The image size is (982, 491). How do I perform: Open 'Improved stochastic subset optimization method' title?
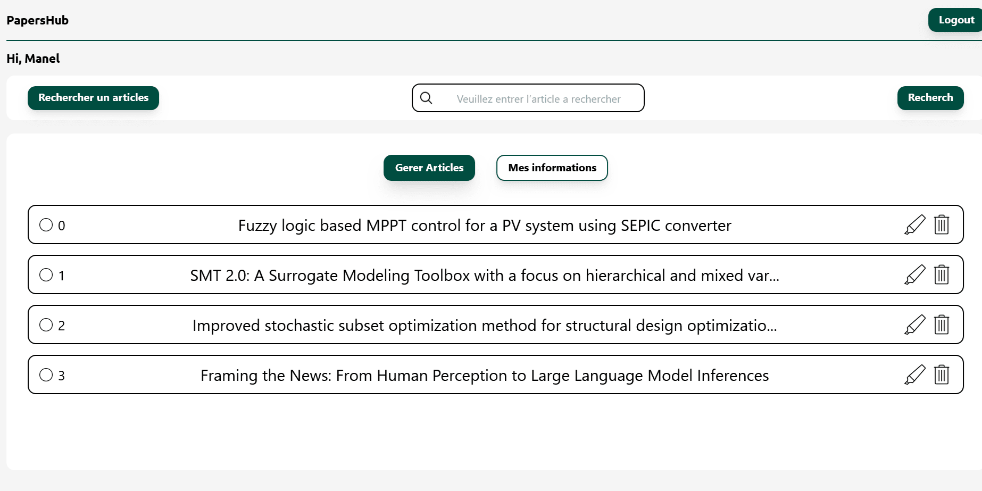(485, 326)
